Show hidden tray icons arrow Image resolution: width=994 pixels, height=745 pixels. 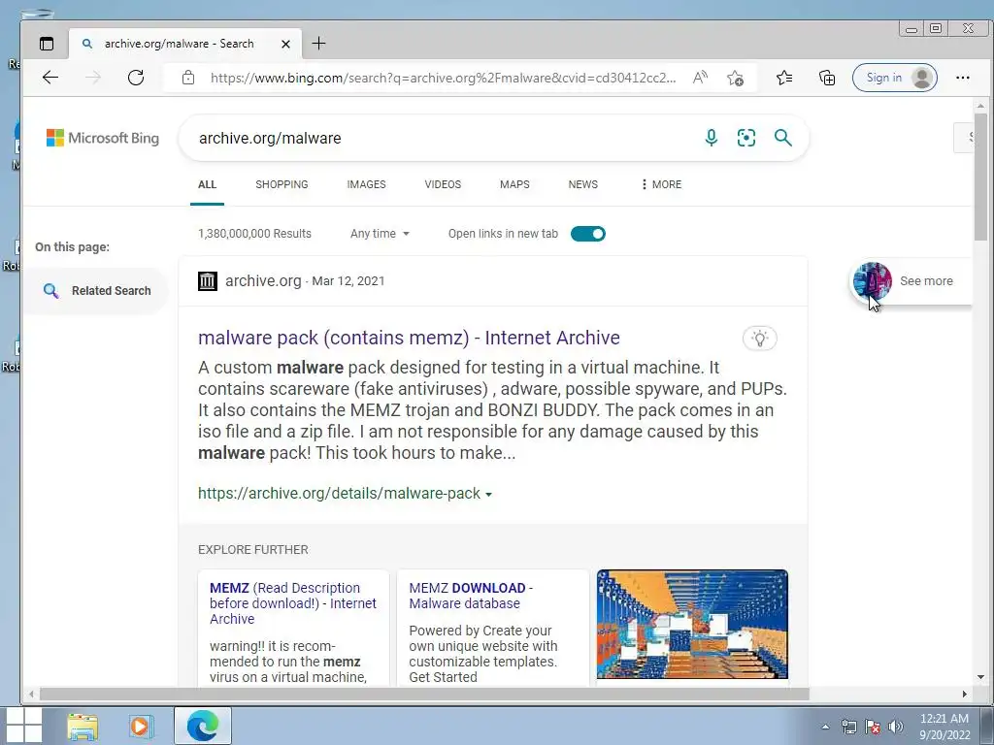[825, 727]
